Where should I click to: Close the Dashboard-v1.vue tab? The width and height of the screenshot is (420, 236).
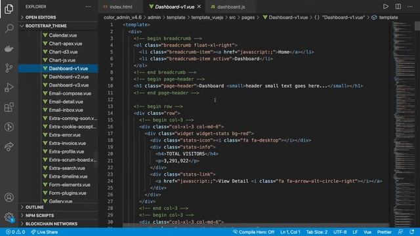point(199,7)
